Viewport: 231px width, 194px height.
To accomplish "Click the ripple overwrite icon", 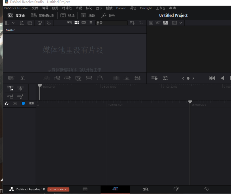I will point(67,78).
